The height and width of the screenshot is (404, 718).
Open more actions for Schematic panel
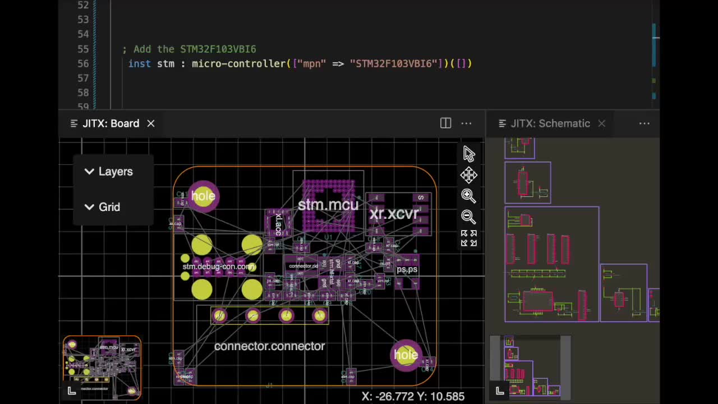pos(644,123)
